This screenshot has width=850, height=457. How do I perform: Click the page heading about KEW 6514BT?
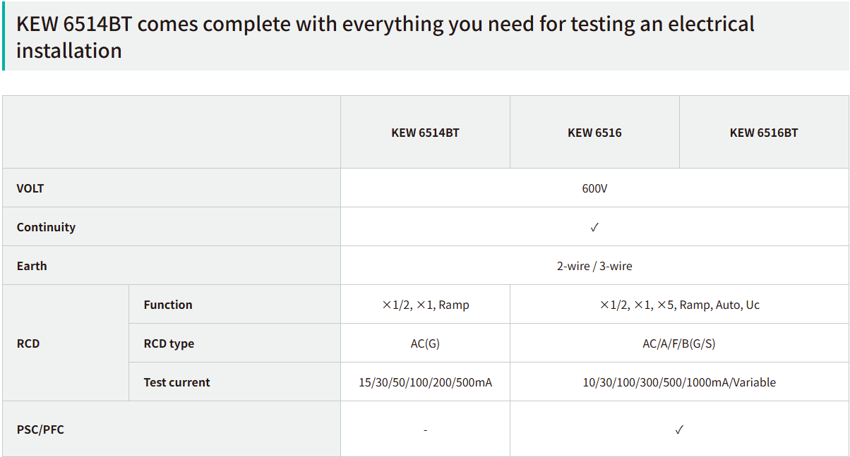[385, 37]
